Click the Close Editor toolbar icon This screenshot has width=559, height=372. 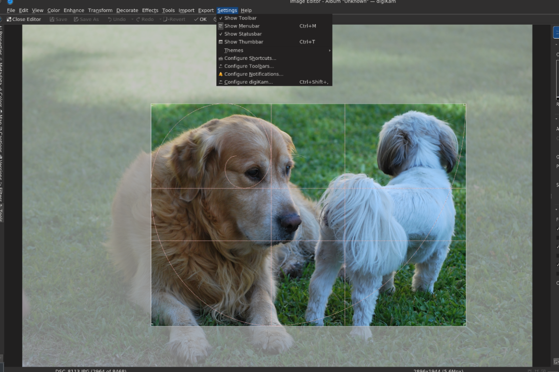tap(9, 19)
